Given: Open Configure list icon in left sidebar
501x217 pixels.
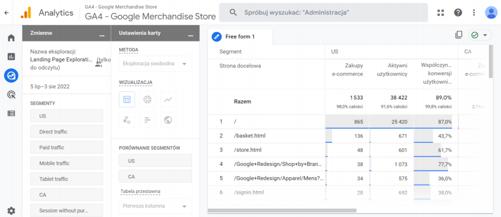Looking at the screenshot, I should tap(11, 113).
